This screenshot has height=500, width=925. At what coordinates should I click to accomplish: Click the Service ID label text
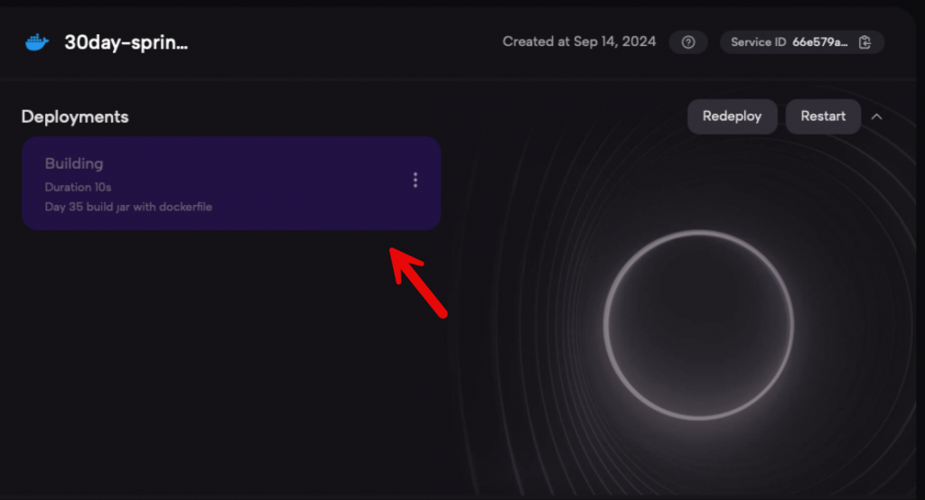758,42
